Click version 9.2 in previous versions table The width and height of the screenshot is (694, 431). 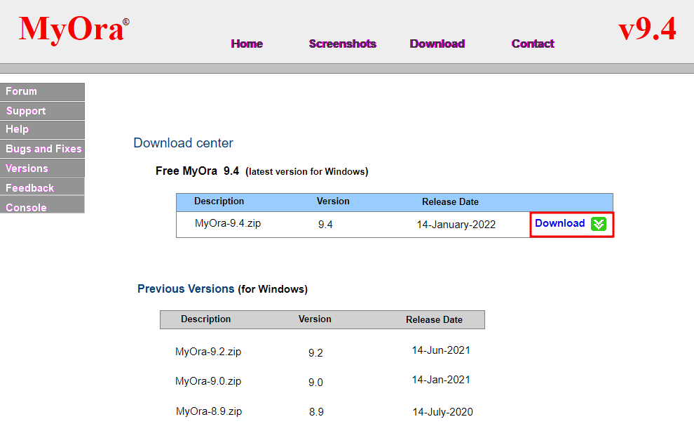[315, 353]
